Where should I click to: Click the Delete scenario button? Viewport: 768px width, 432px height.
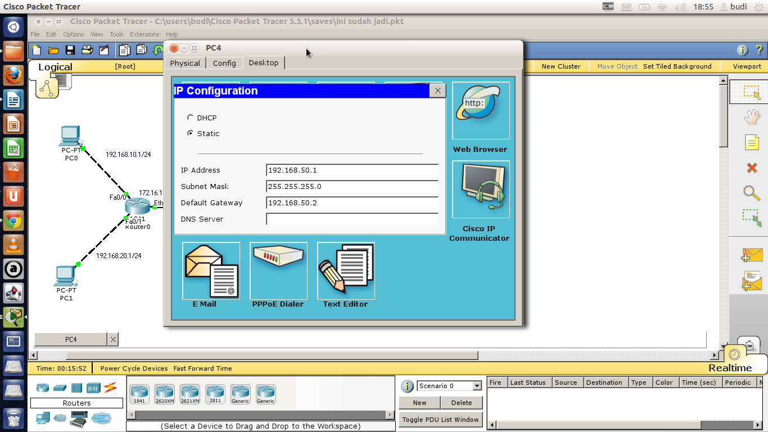tap(462, 403)
